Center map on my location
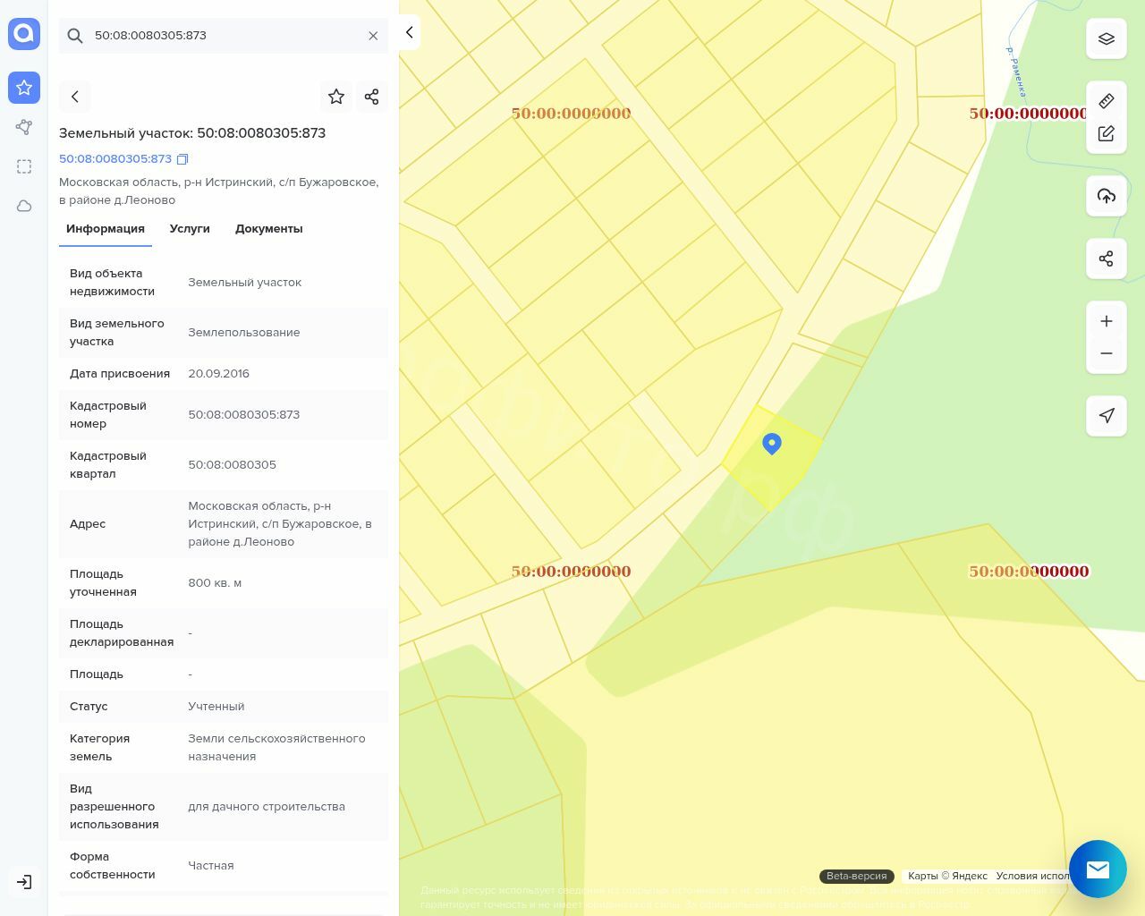 [x=1107, y=416]
